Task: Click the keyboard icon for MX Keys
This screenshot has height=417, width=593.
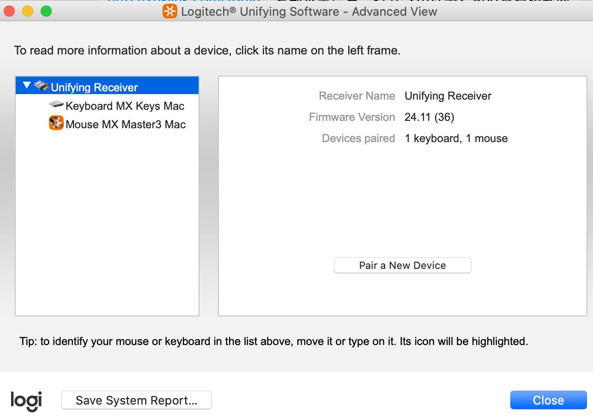Action: click(x=56, y=105)
